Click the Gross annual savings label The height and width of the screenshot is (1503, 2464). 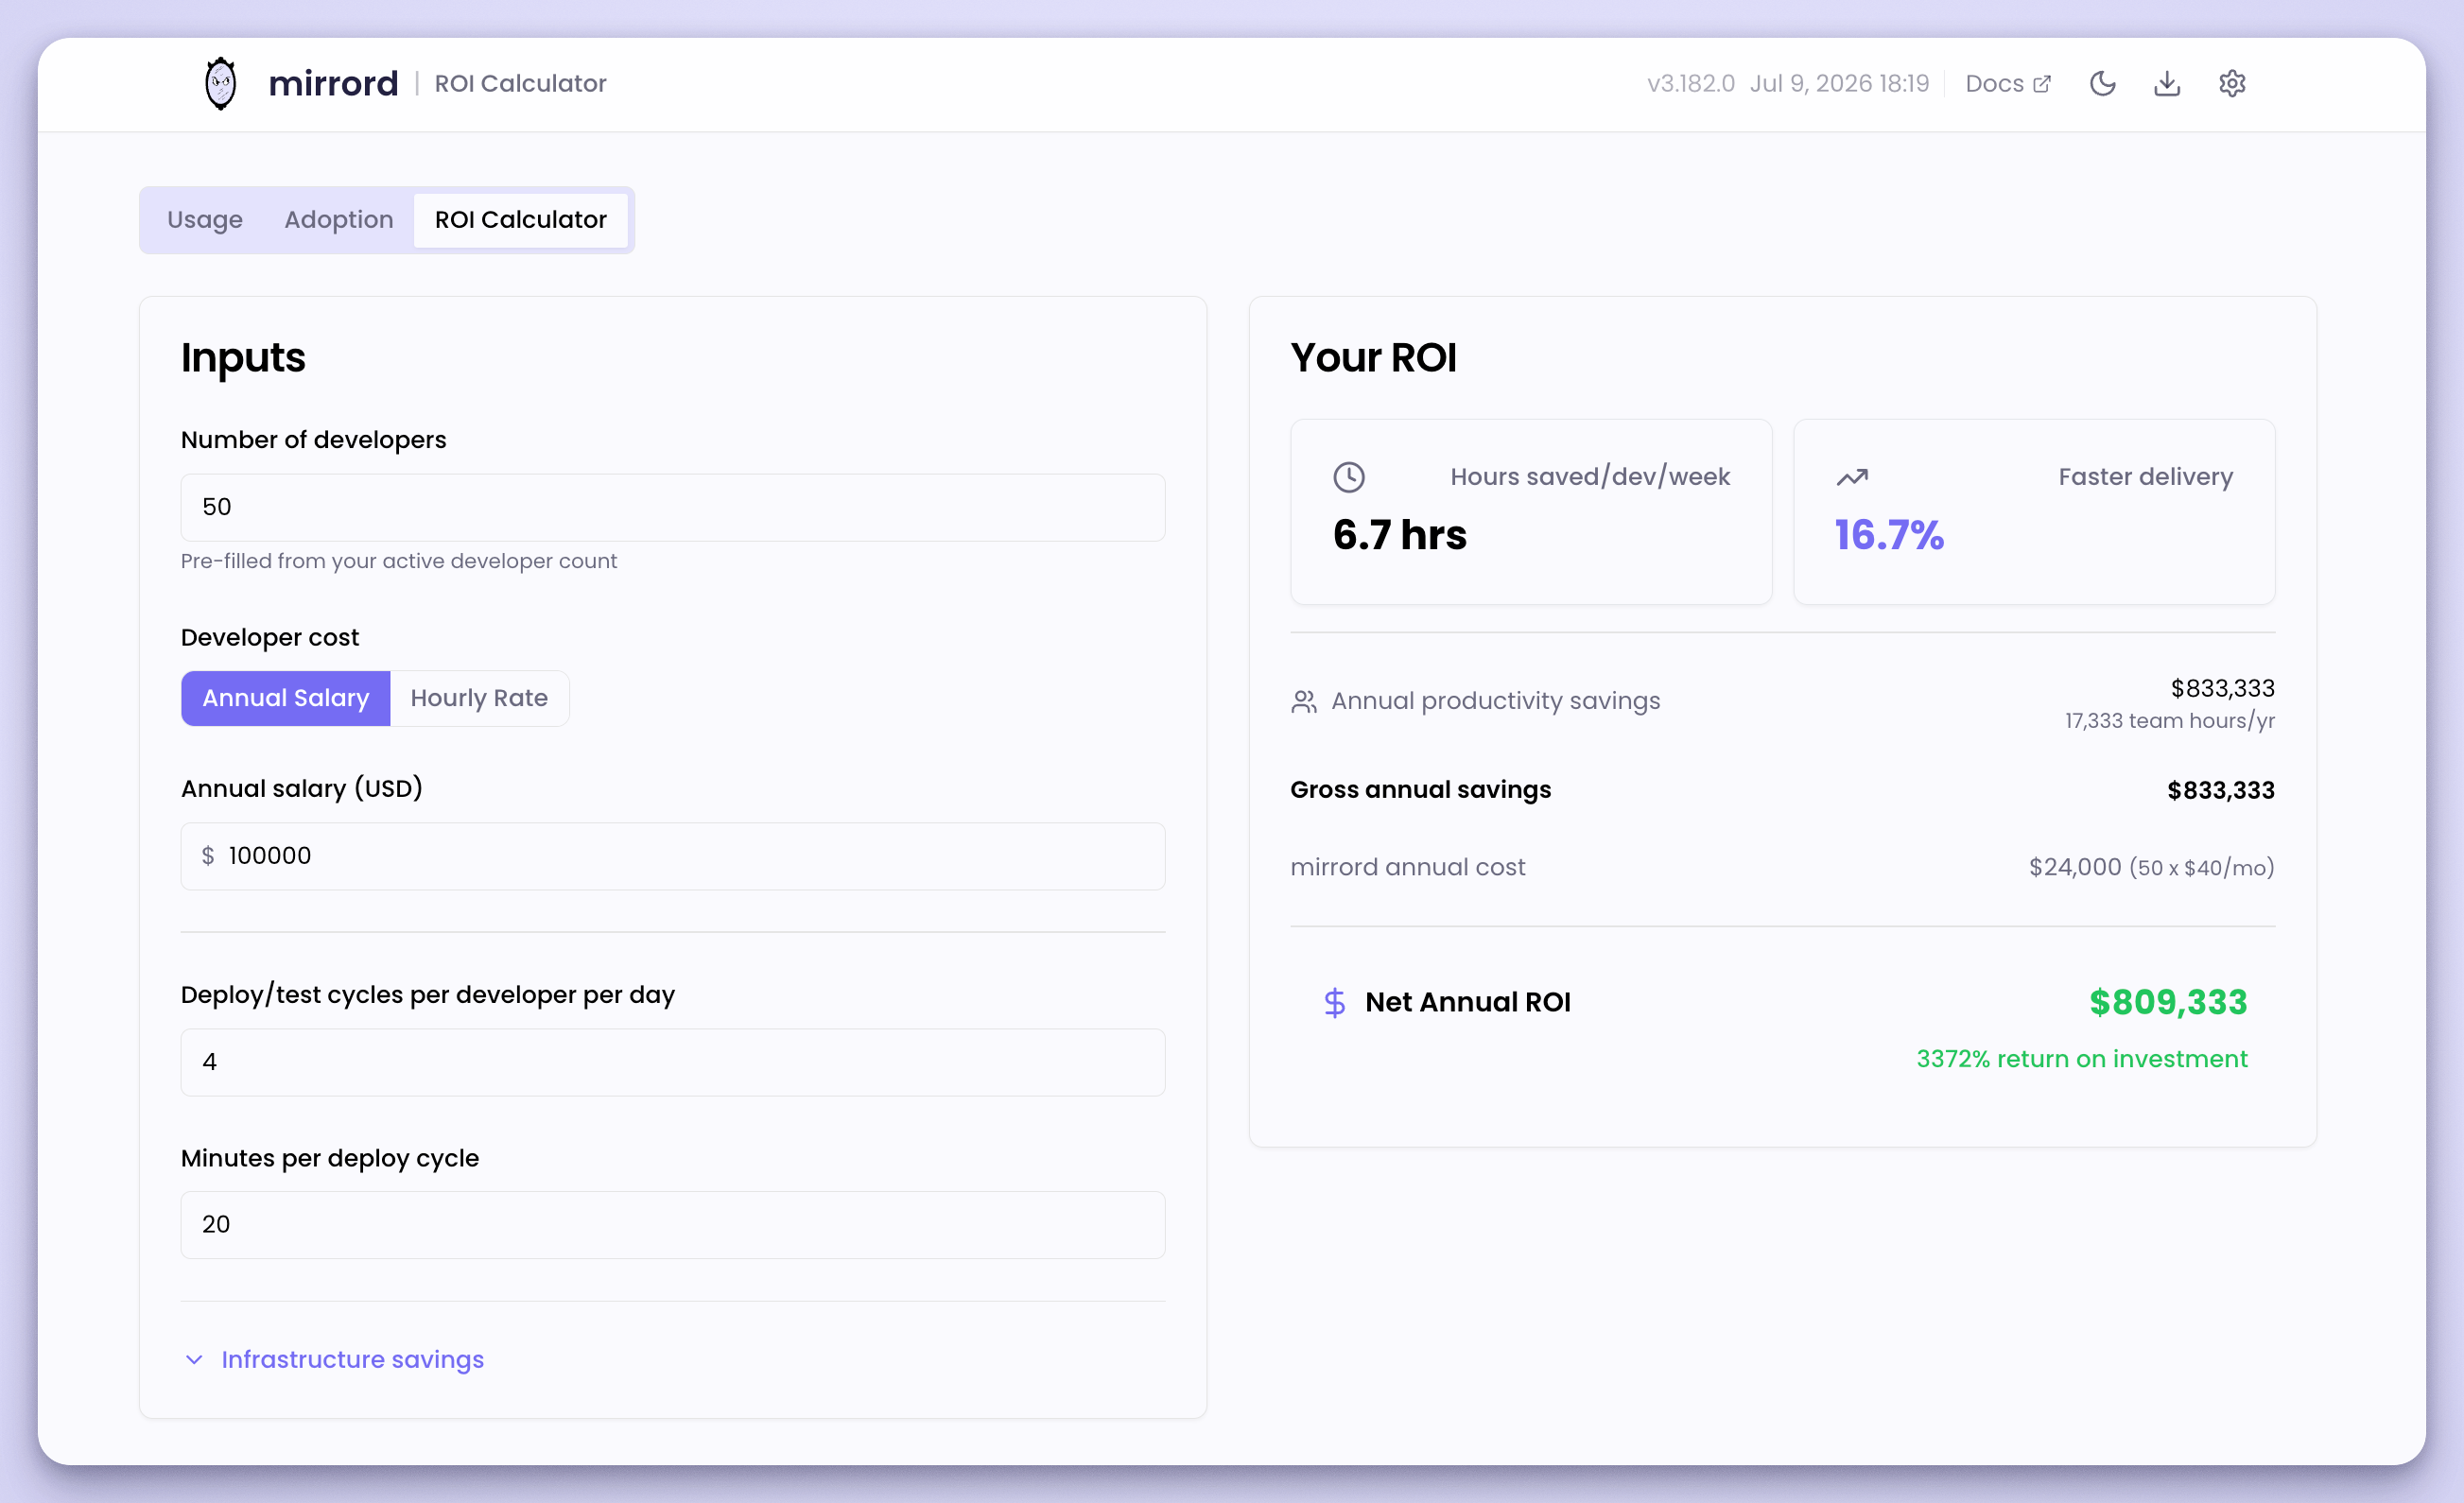1420,790
